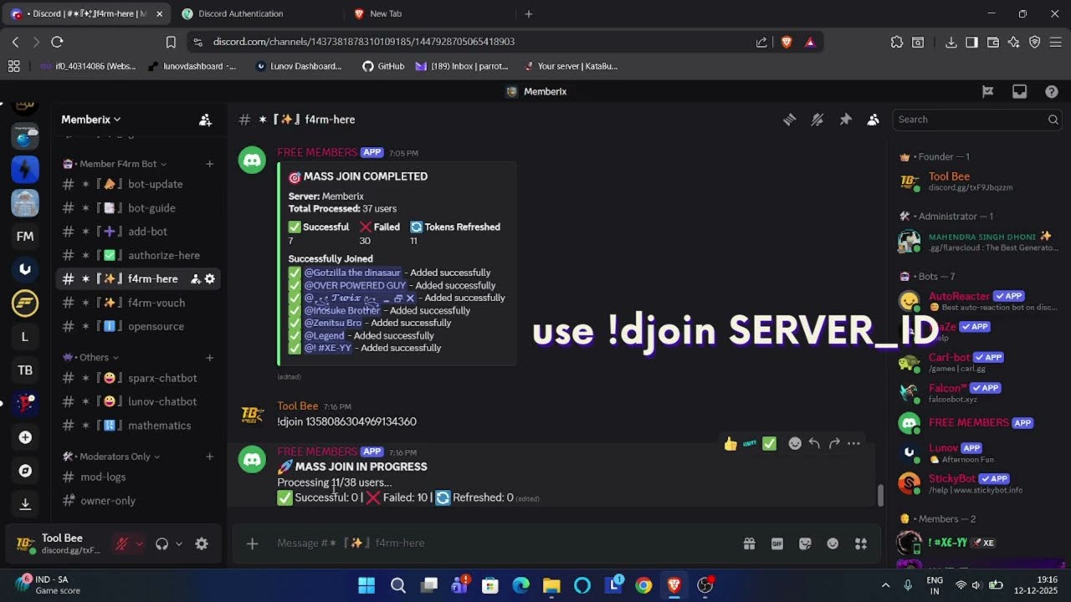
Task: Open the authorize-here channel
Action: tap(138, 255)
